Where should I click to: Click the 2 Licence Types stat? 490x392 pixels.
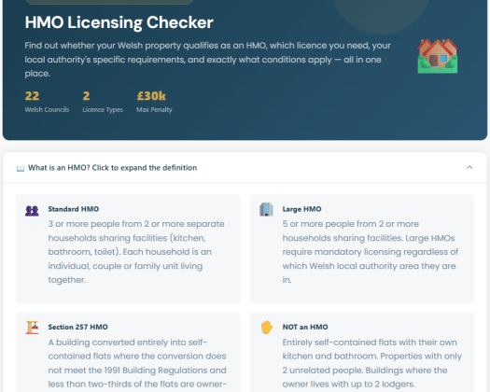[103, 102]
